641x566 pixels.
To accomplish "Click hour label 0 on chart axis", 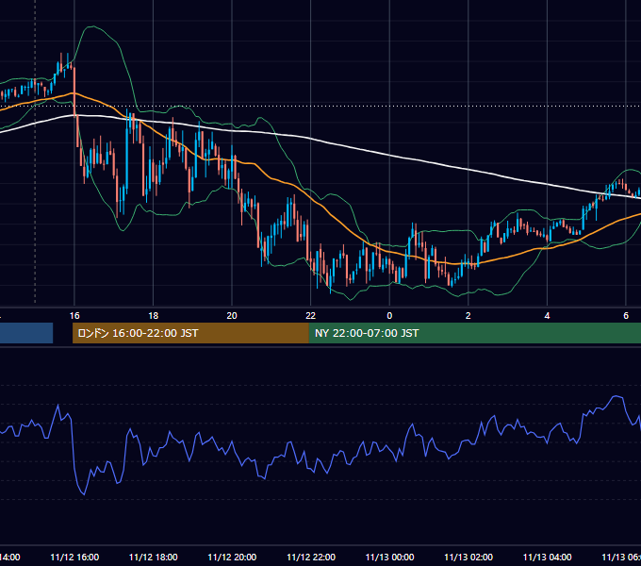I will [x=389, y=315].
